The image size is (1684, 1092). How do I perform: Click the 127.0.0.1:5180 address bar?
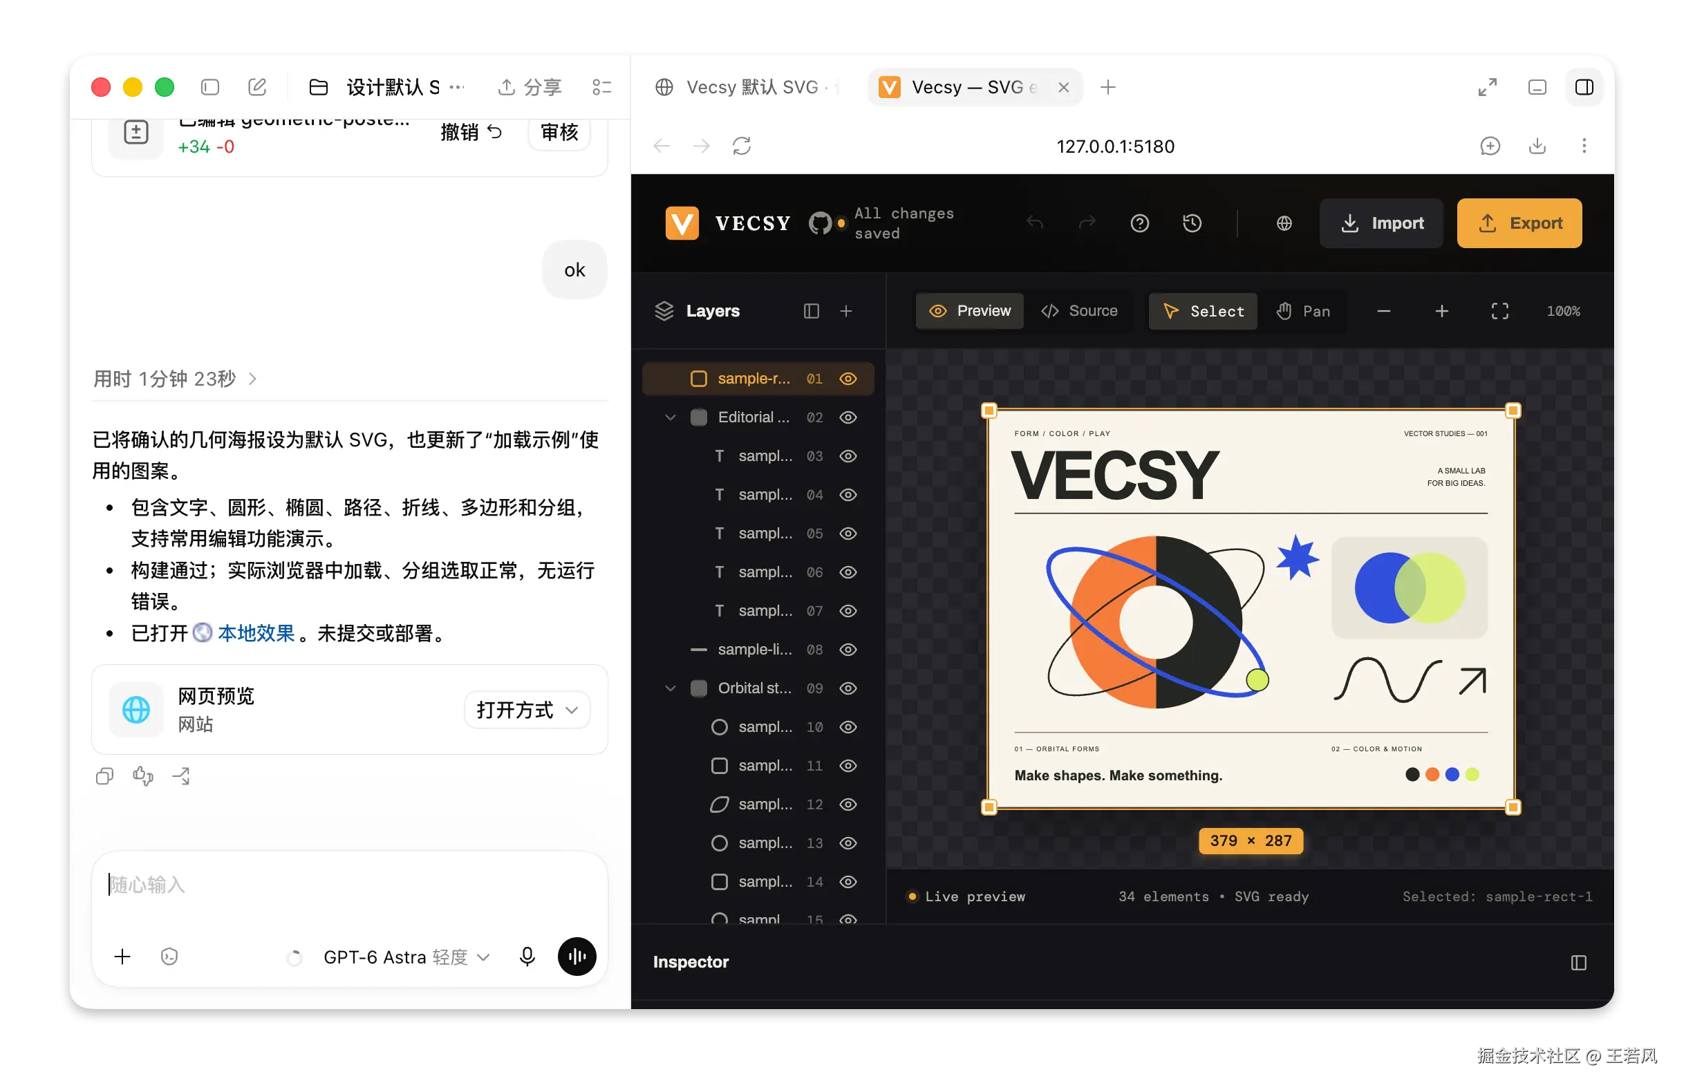[x=1115, y=146]
